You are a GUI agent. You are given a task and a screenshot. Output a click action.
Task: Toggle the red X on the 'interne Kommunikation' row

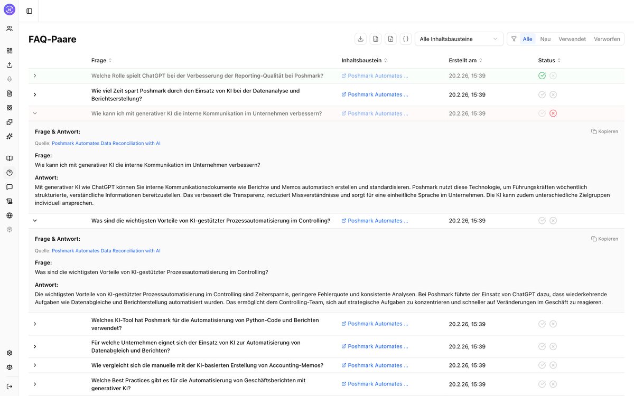553,114
